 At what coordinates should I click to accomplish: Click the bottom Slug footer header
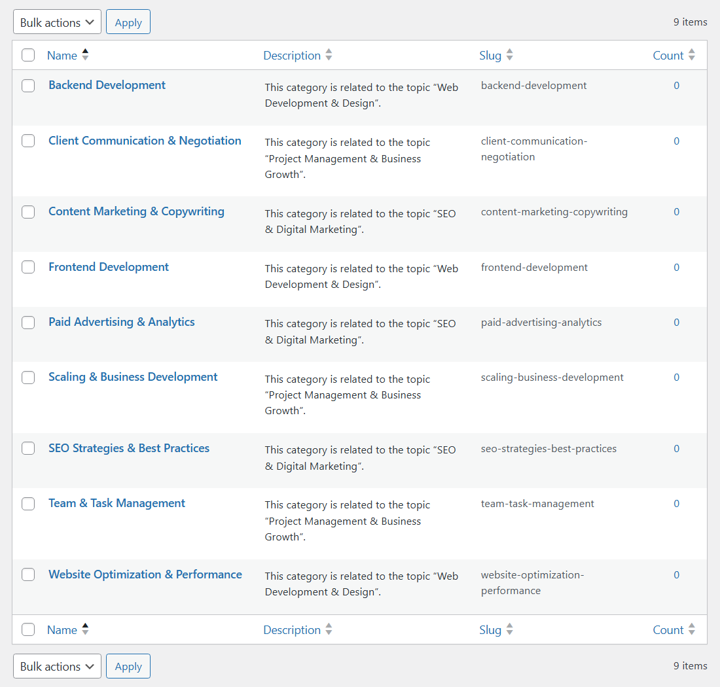[490, 629]
